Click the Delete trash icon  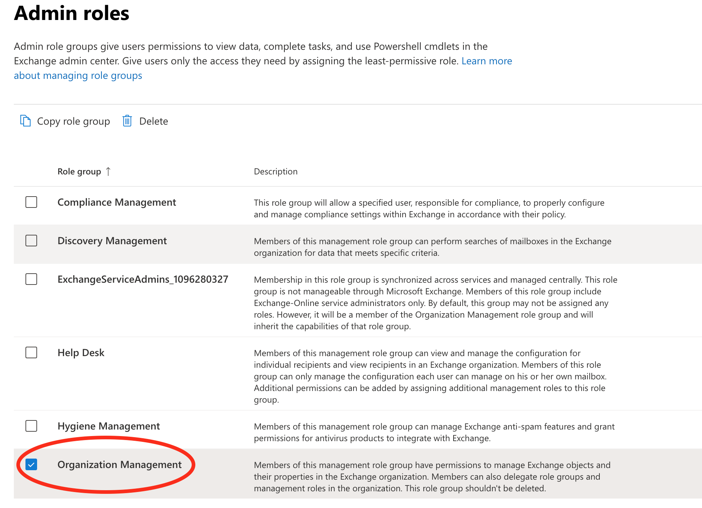127,121
